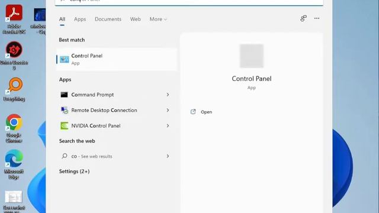The width and height of the screenshot is (379, 213).
Task: Click the magnifier icon beside 'co' web search
Action: coord(65,156)
